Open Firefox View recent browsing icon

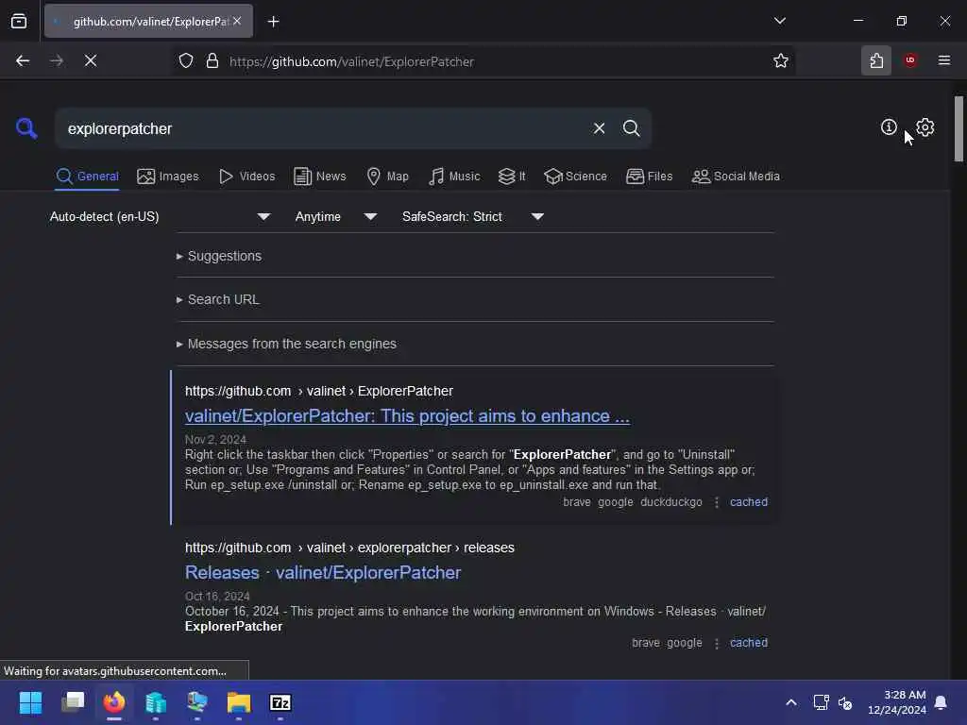click(19, 22)
